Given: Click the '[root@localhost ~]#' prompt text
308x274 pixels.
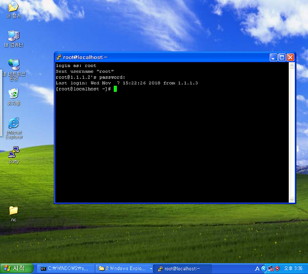Looking at the screenshot, I should click(83, 89).
